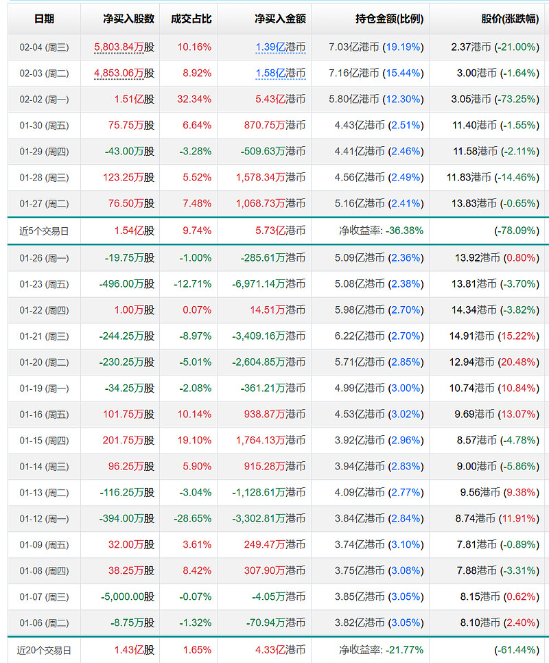549x663 pixels.
Task: Click -43.00万股 in the 01-29 row
Action: [130, 152]
